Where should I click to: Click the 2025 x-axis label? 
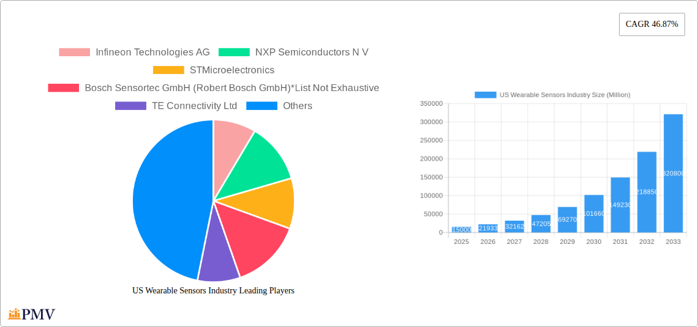(x=461, y=241)
